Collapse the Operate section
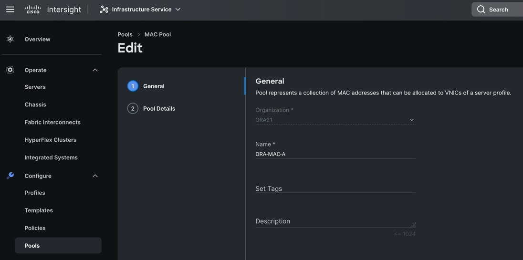The width and height of the screenshot is (523, 260). (95, 70)
